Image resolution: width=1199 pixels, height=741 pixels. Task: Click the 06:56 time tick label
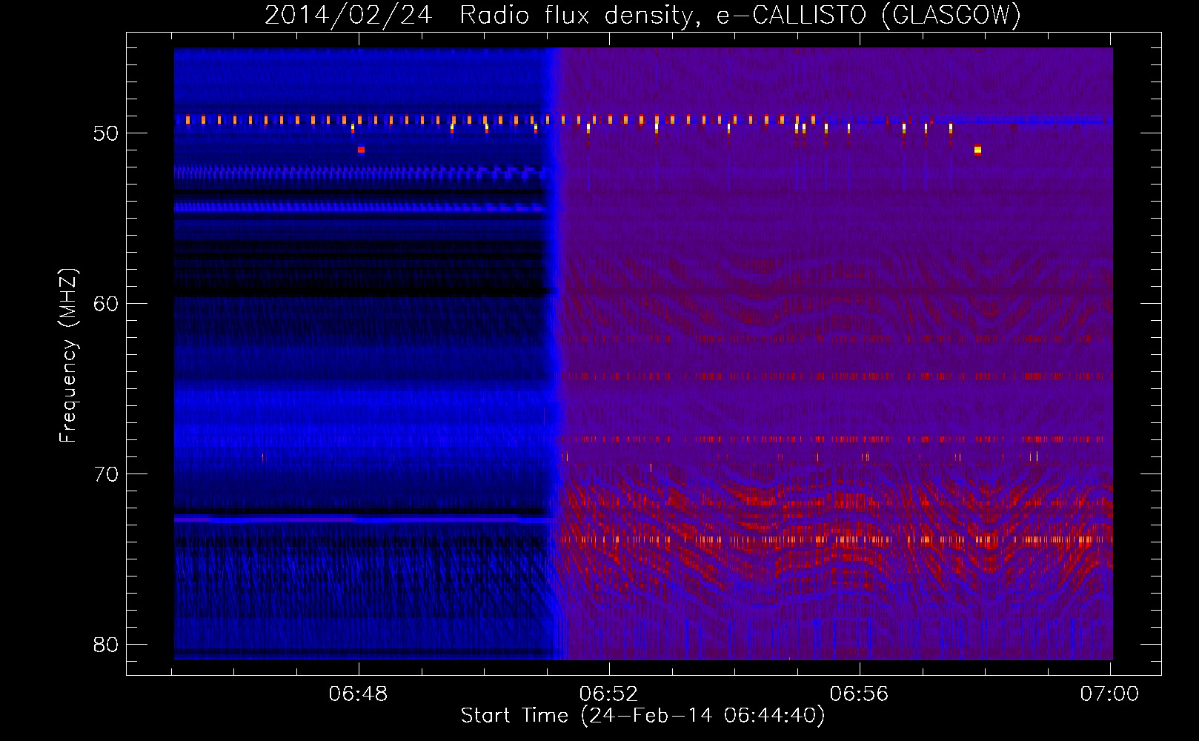click(x=859, y=694)
